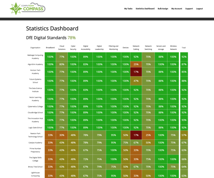Click the Computeam Compass logo

27,9
